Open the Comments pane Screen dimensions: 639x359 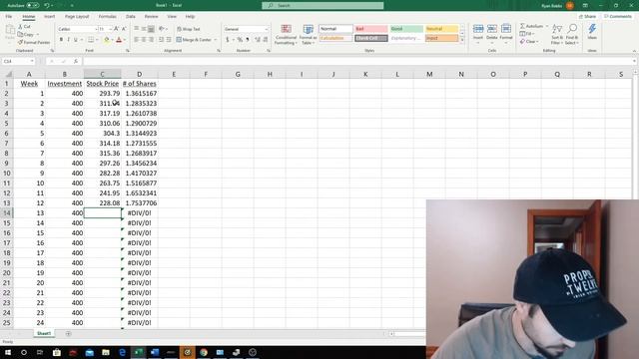click(617, 16)
